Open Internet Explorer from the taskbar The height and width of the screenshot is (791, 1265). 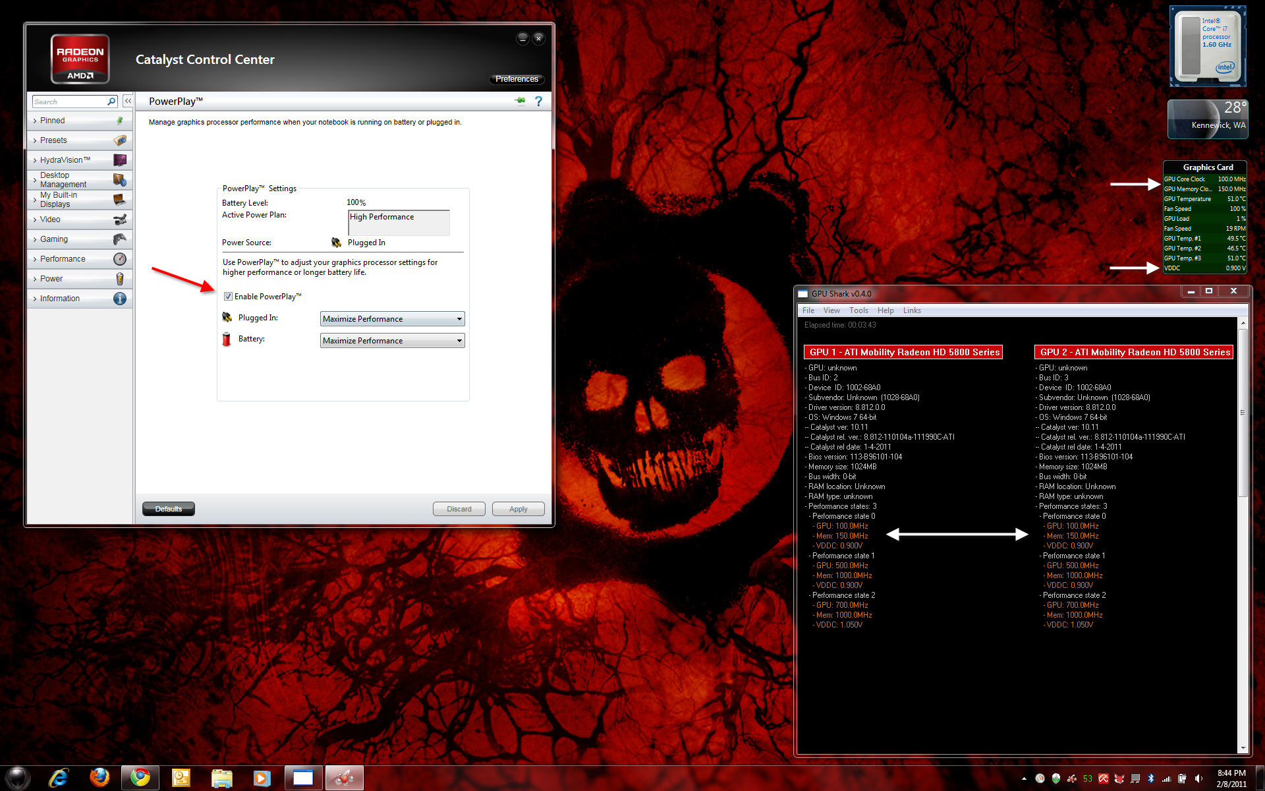pyautogui.click(x=59, y=778)
